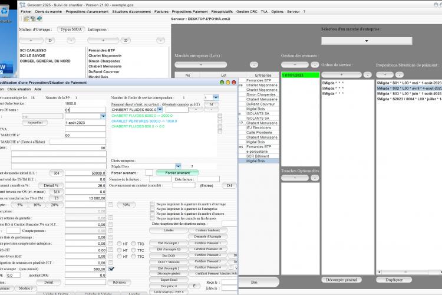442x295 pixels.
Task: Open the Devis du marché menu
Action: tap(48, 12)
